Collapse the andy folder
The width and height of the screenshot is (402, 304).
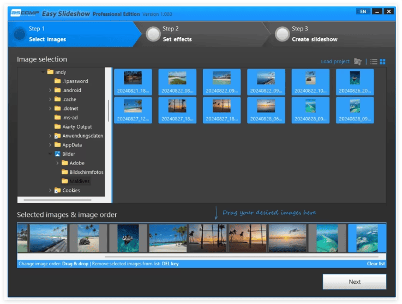(43, 72)
